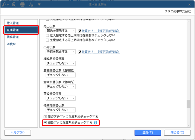Click the 荷姿振替伝票 section label
Viewport: 195px width, 140px height.
click(x=52, y=94)
